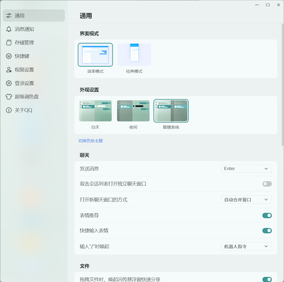The height and width of the screenshot is (282, 284).
Task: Select the 经典模式 interface thumbnail
Action: click(134, 55)
